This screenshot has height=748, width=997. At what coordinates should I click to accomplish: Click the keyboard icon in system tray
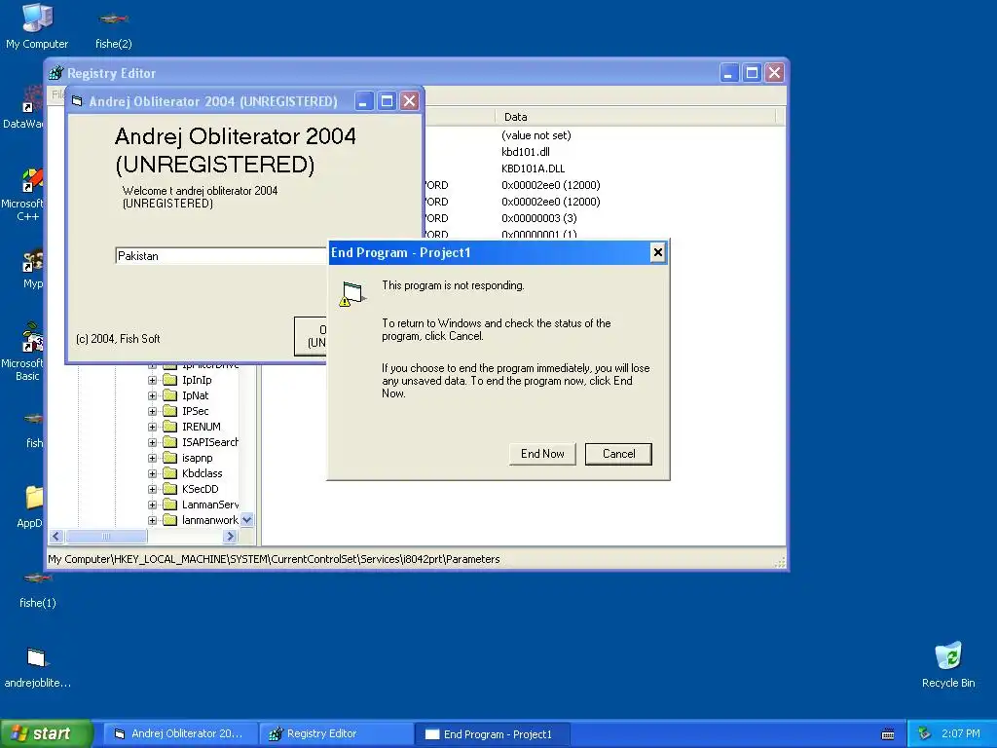pyautogui.click(x=888, y=734)
